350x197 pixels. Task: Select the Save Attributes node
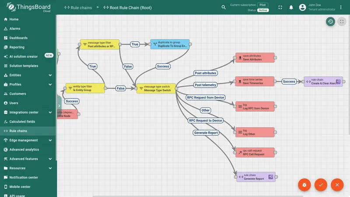(x=255, y=58)
